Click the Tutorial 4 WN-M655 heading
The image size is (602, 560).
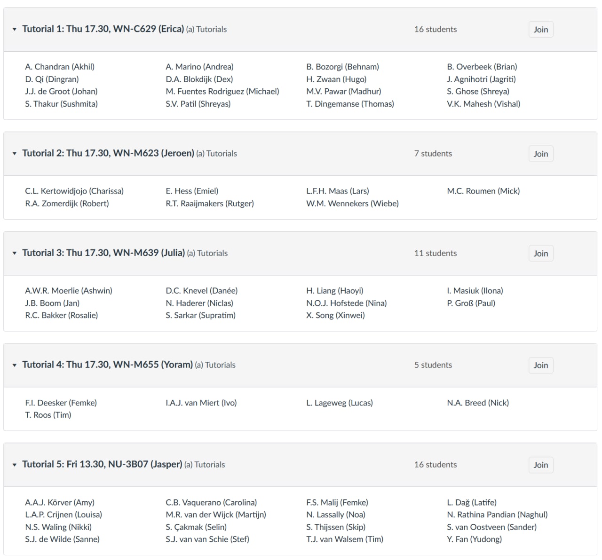(x=107, y=365)
